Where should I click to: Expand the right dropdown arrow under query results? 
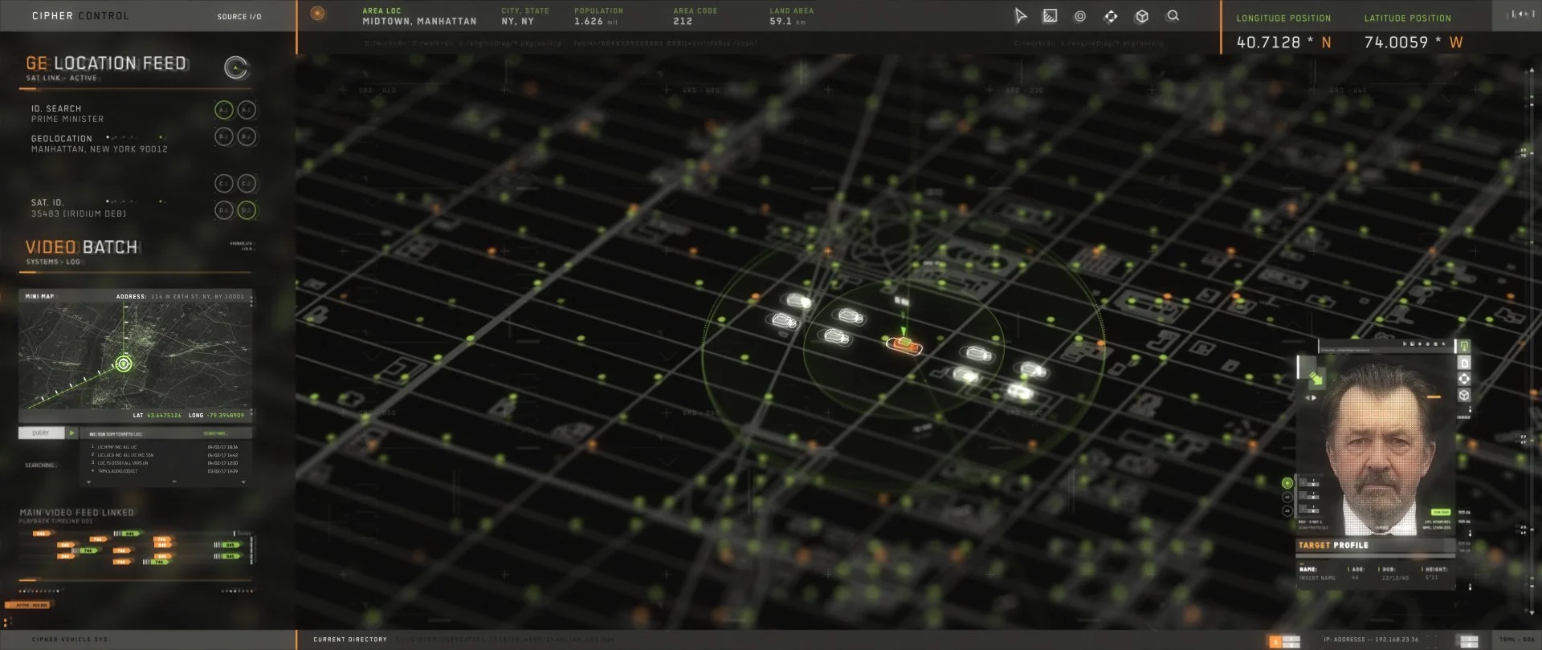coord(243,481)
